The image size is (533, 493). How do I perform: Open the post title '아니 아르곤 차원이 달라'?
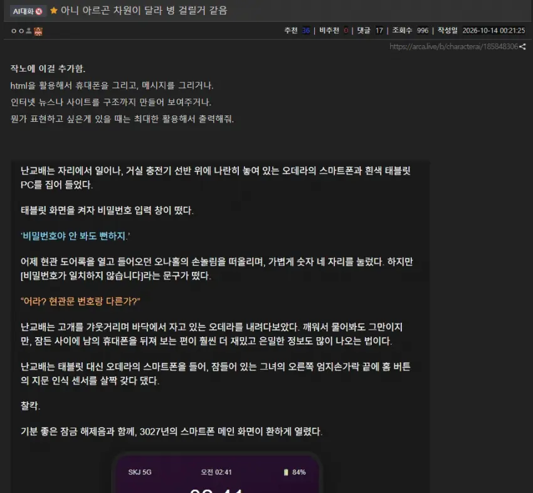144,11
